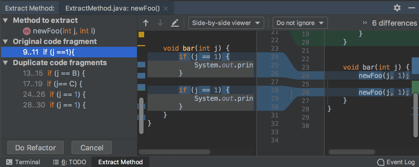Open the settings gear in top right
This screenshot has height=167, width=419.
click(397, 8)
